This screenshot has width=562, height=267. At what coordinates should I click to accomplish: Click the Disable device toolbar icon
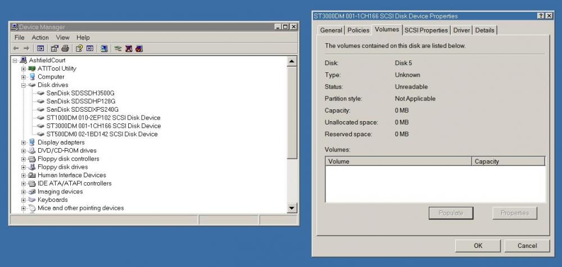[139, 49]
